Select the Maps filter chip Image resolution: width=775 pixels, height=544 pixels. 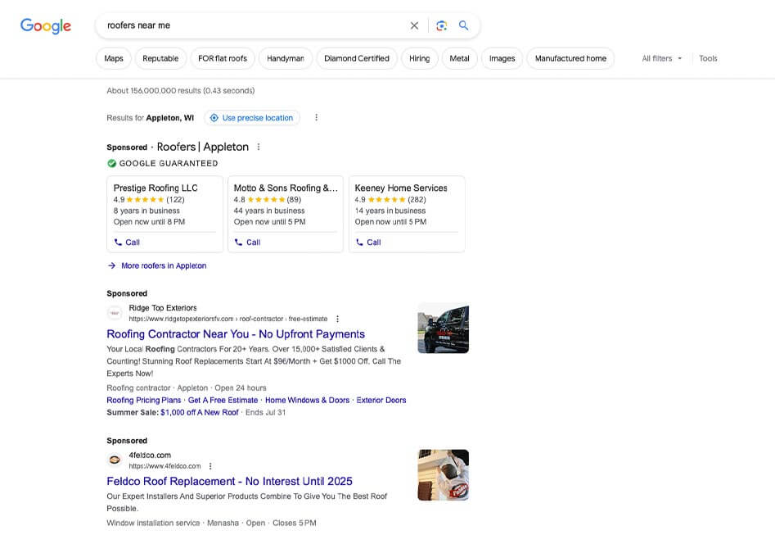click(114, 59)
